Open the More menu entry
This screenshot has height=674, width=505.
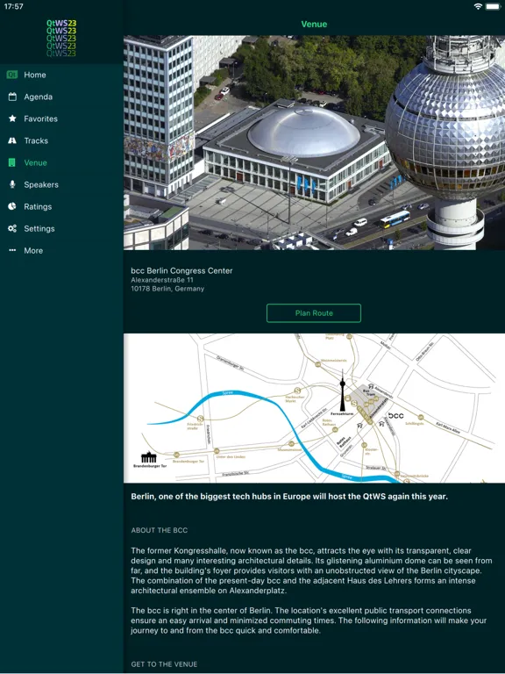62,250
